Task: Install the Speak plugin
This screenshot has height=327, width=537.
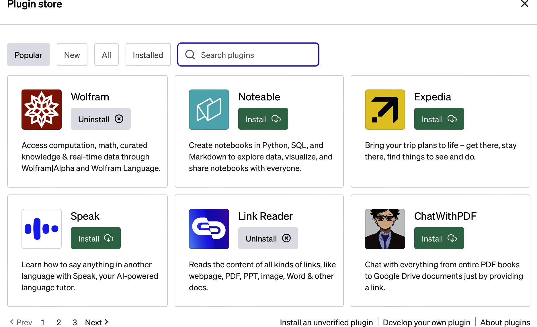Action: [x=96, y=238]
